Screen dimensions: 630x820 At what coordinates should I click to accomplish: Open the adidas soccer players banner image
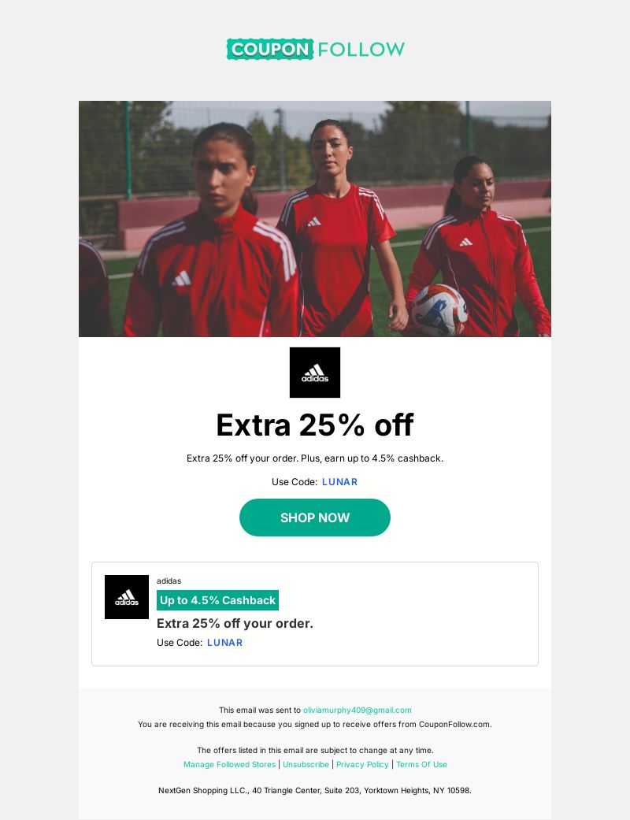(x=315, y=219)
